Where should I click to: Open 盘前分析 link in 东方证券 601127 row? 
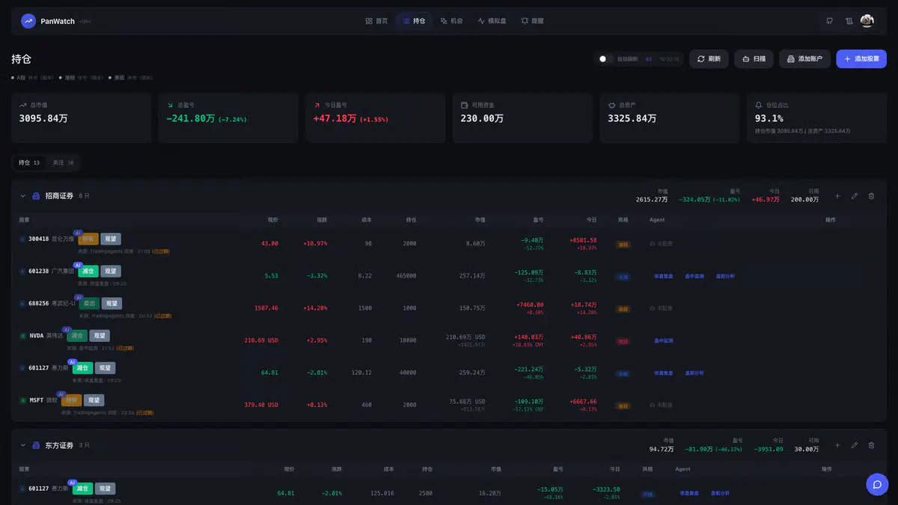pyautogui.click(x=720, y=493)
